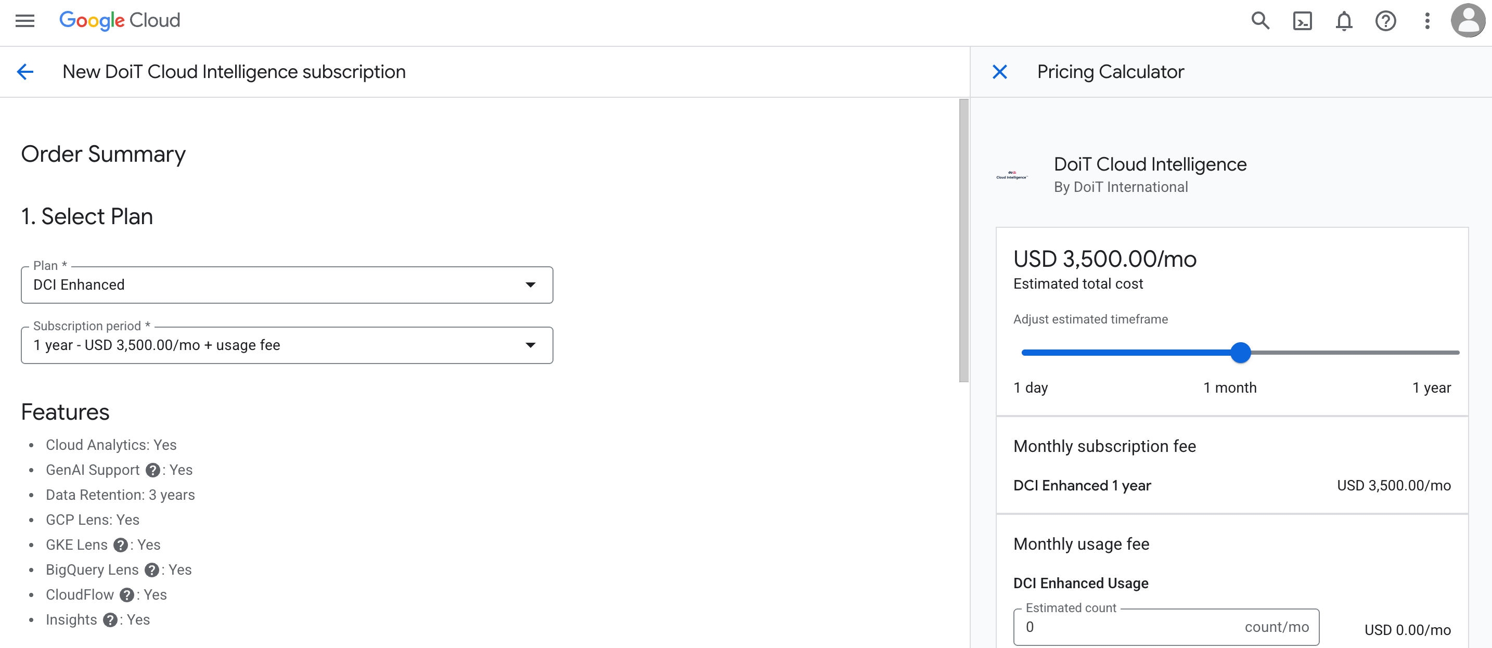This screenshot has width=1492, height=648.
Task: Click the GenAI Support help icon
Action: pyautogui.click(x=152, y=470)
